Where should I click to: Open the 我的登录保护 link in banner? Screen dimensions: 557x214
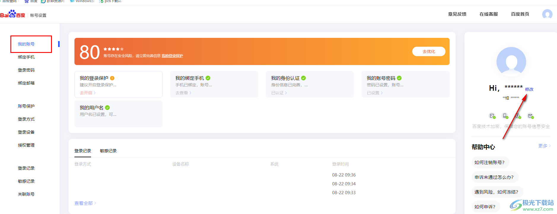(x=172, y=56)
